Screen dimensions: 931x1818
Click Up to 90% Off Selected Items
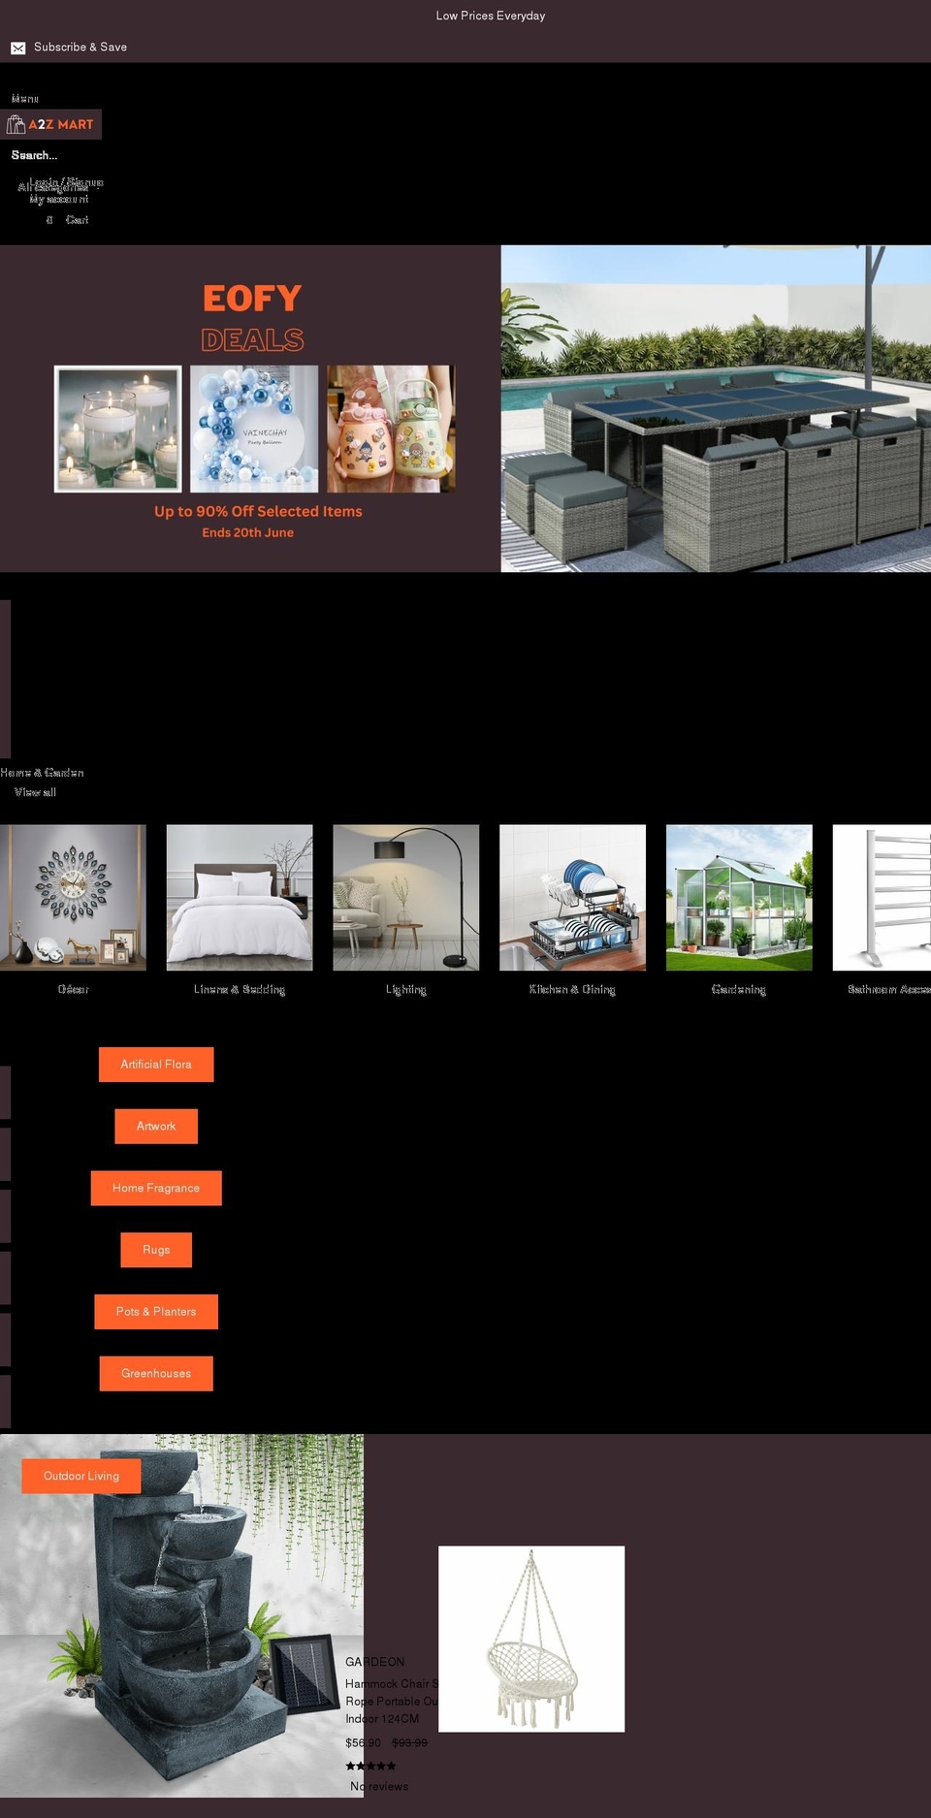coord(258,511)
